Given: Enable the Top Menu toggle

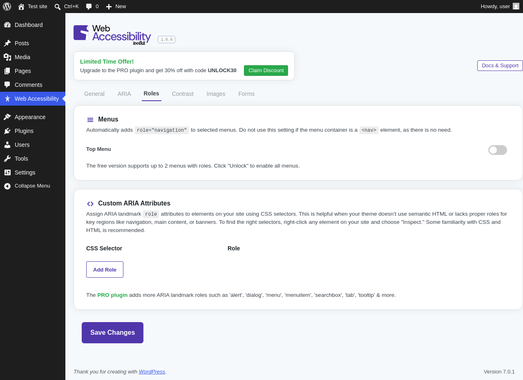Looking at the screenshot, I should click(x=498, y=150).
